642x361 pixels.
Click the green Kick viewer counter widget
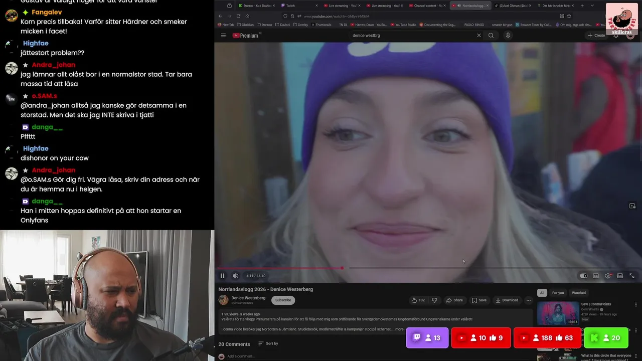click(606, 338)
